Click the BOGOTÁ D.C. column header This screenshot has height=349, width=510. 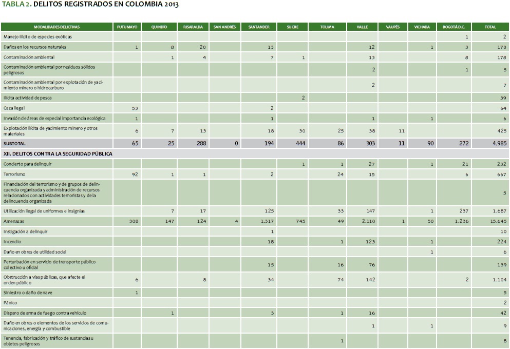coord(454,27)
